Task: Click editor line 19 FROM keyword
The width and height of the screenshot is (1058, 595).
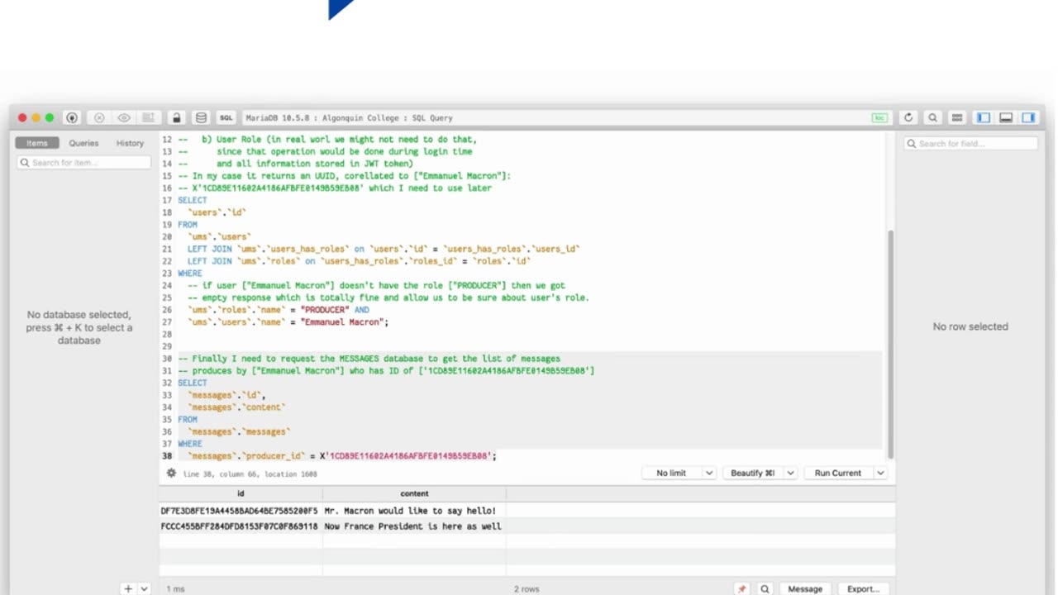Action: pyautogui.click(x=188, y=225)
